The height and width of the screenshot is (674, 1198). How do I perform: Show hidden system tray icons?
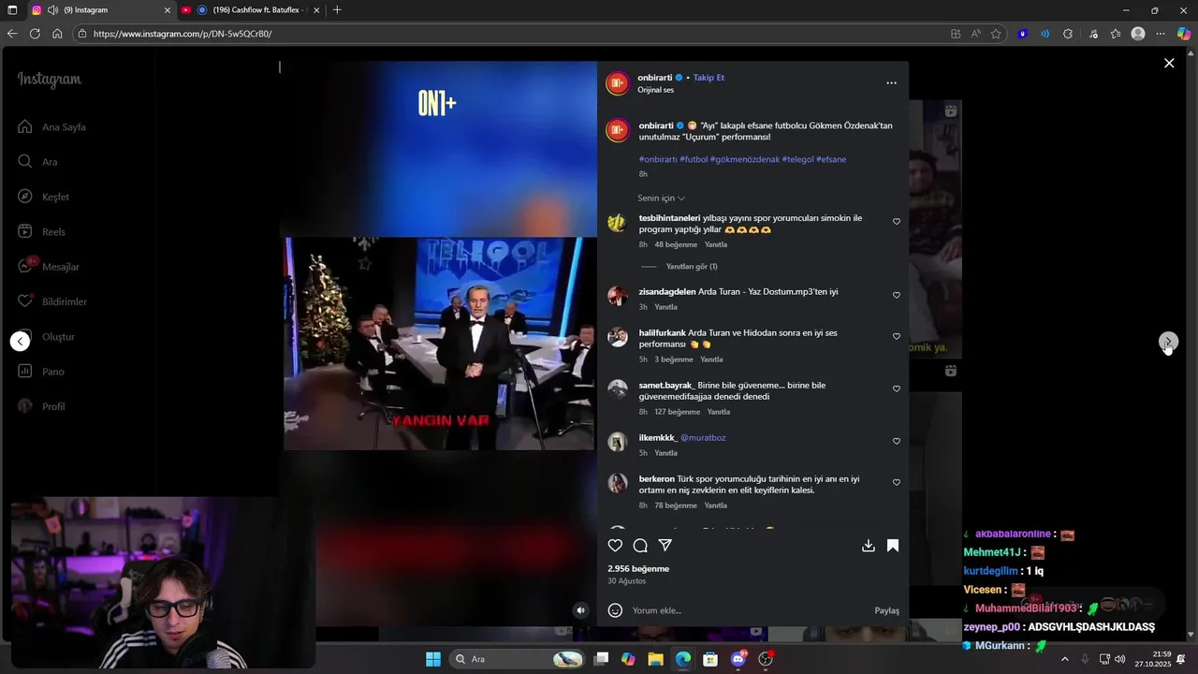(1064, 659)
